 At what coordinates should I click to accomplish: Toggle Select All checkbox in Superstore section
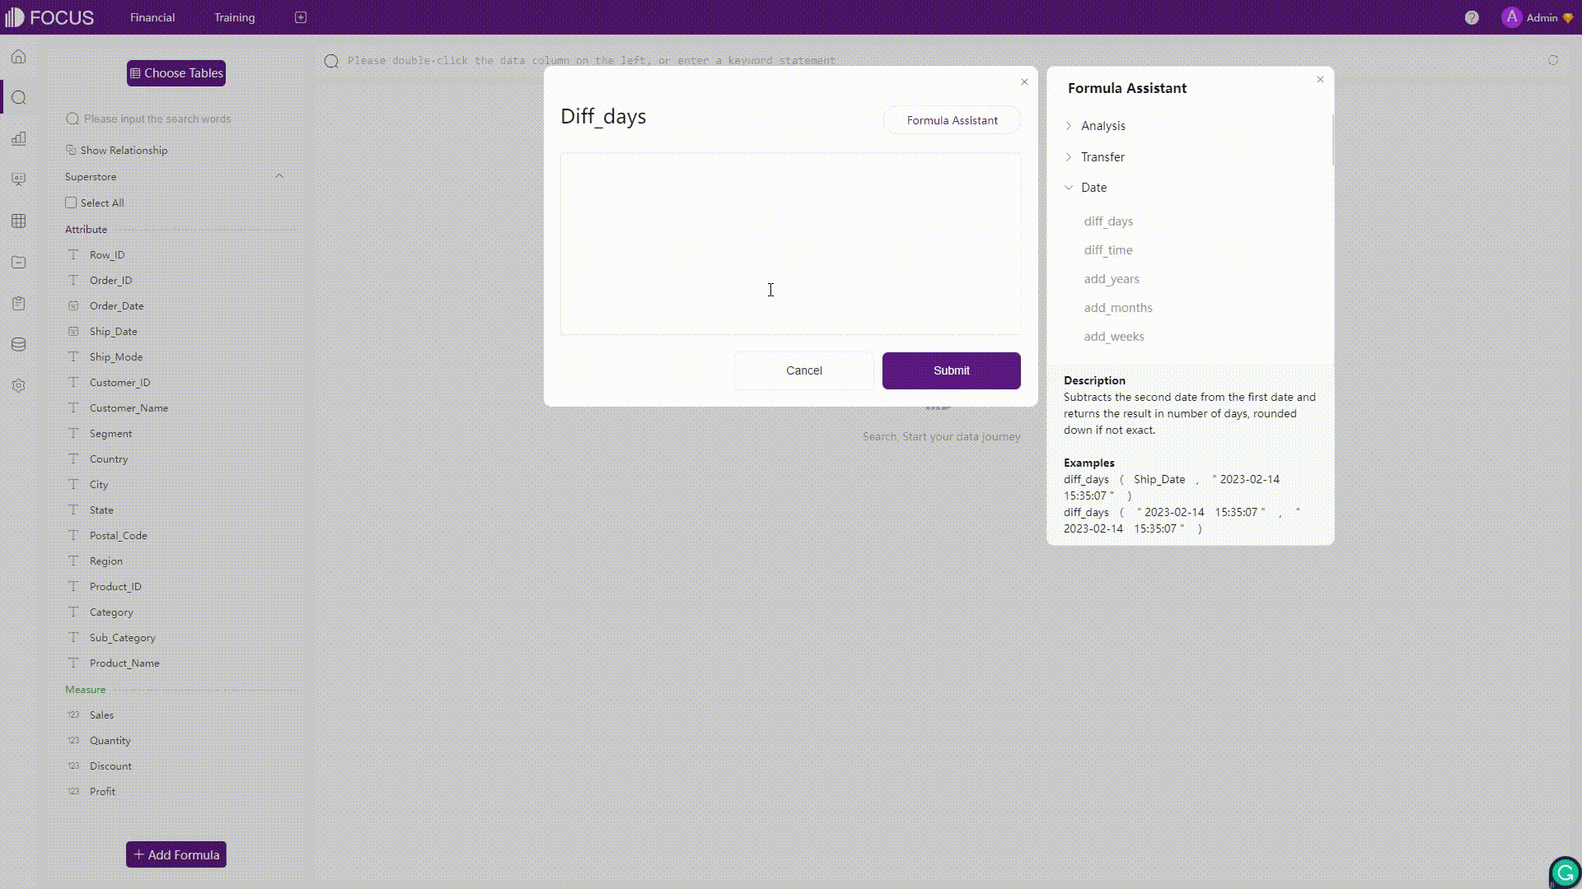click(71, 203)
